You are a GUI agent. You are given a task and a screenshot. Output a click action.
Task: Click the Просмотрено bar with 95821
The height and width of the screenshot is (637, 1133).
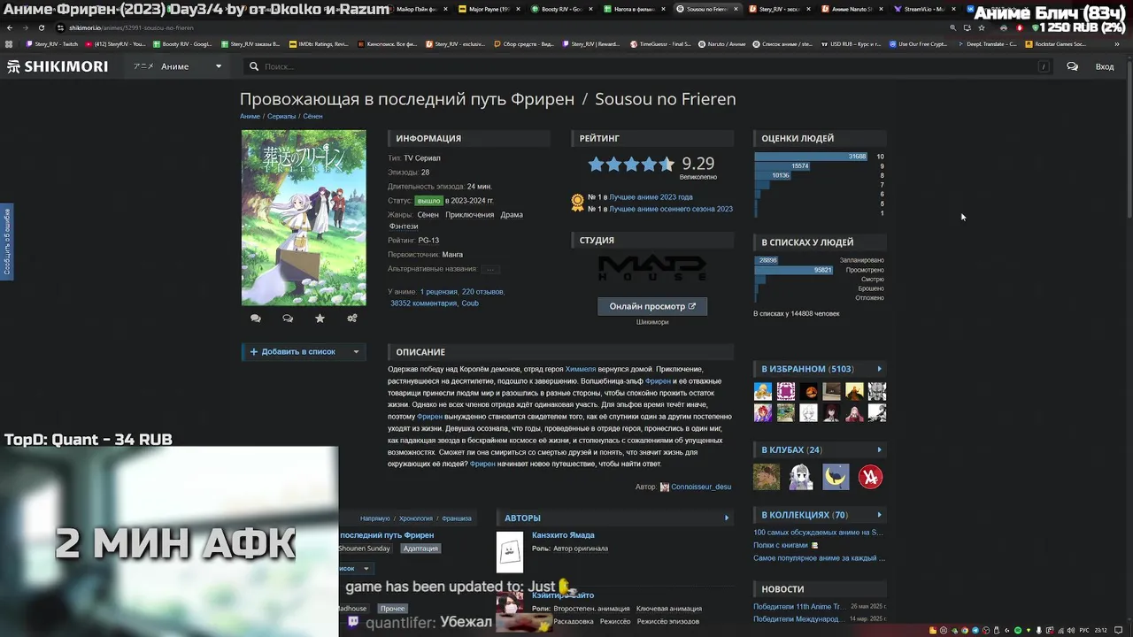point(794,270)
